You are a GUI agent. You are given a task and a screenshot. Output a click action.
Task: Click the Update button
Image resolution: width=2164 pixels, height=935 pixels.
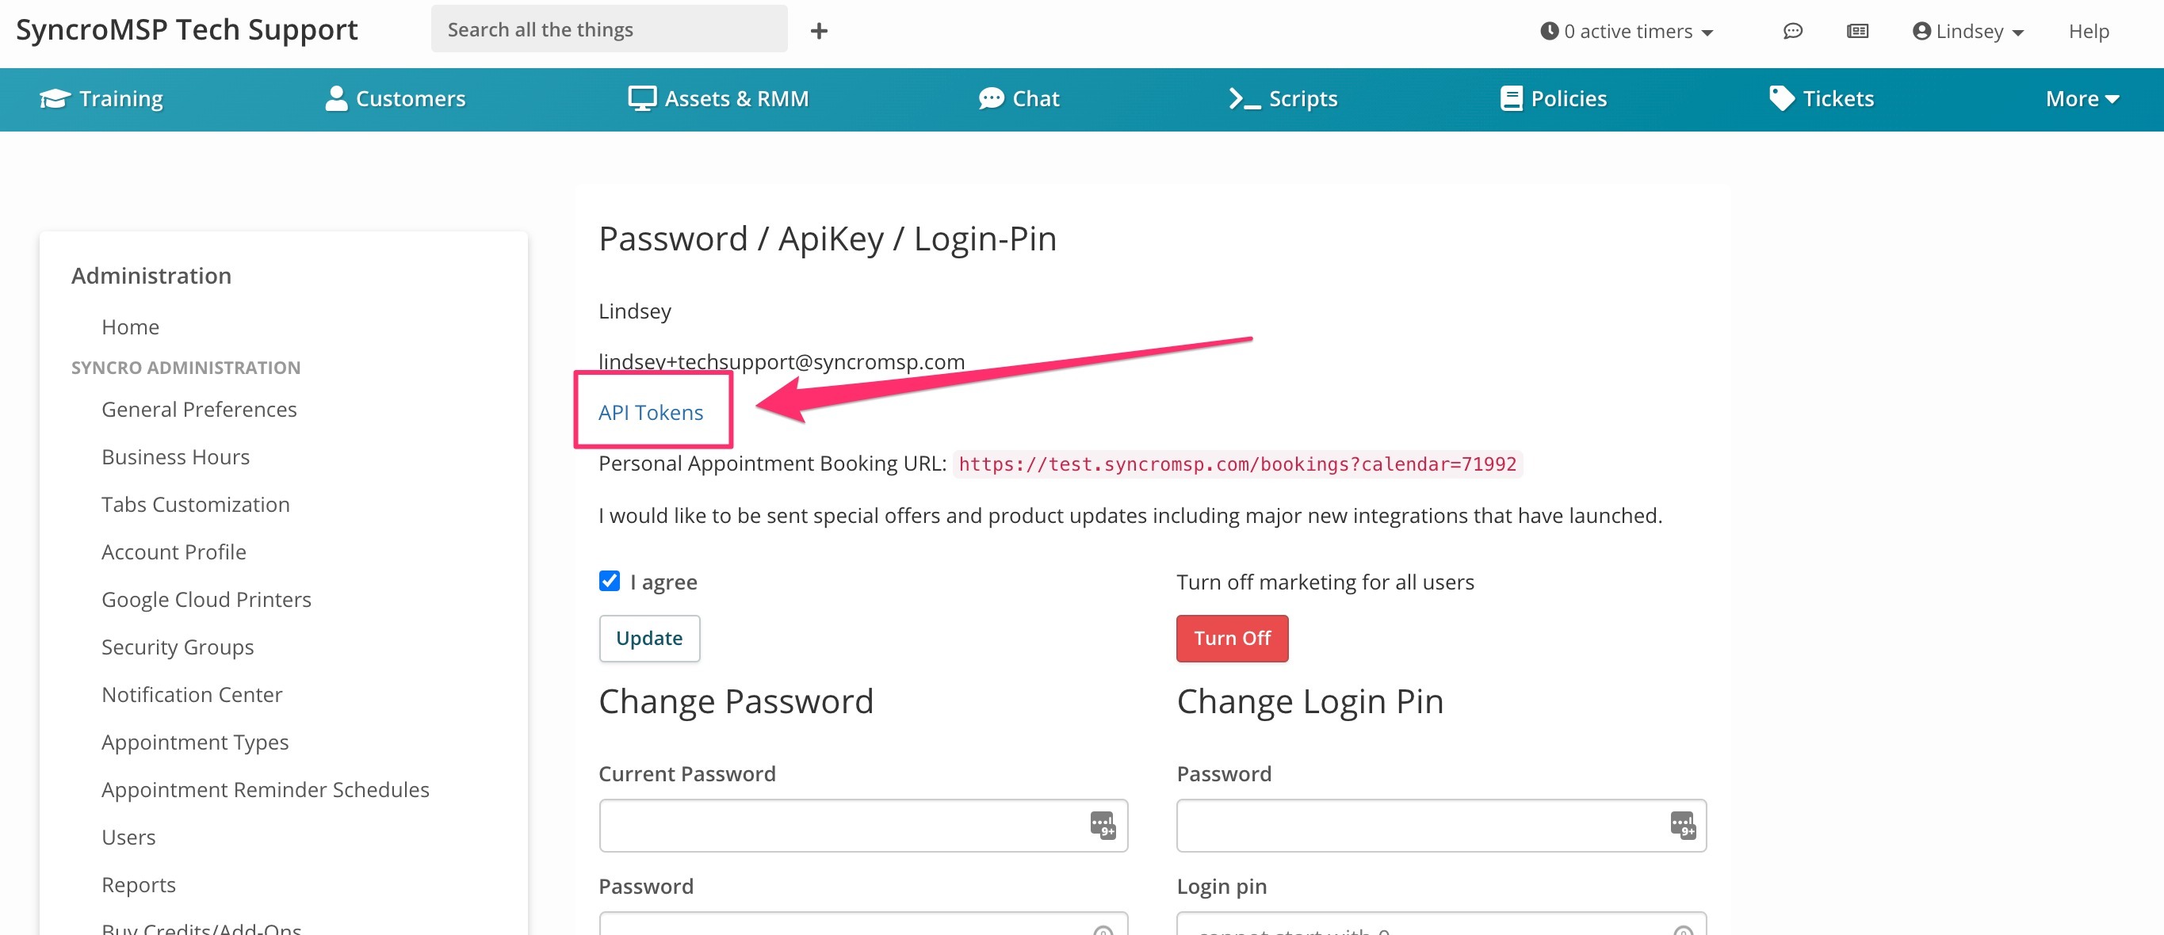click(648, 638)
